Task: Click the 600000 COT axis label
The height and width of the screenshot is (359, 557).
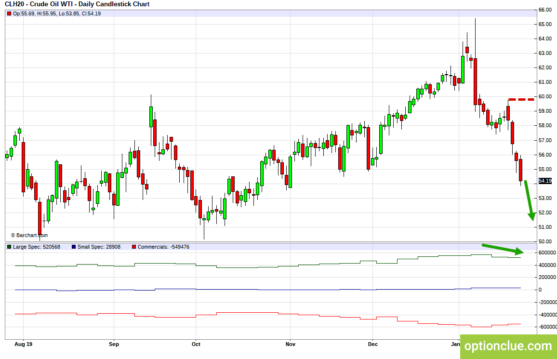Action: tap(547, 253)
